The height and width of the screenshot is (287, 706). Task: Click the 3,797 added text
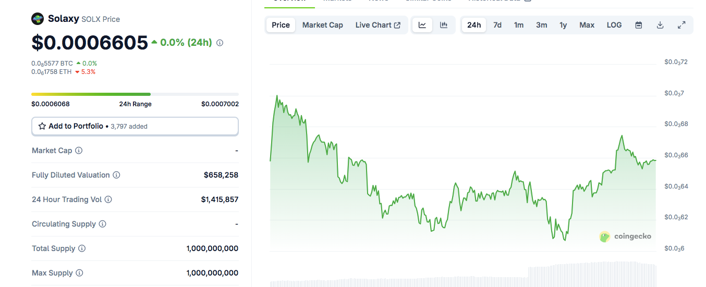129,126
